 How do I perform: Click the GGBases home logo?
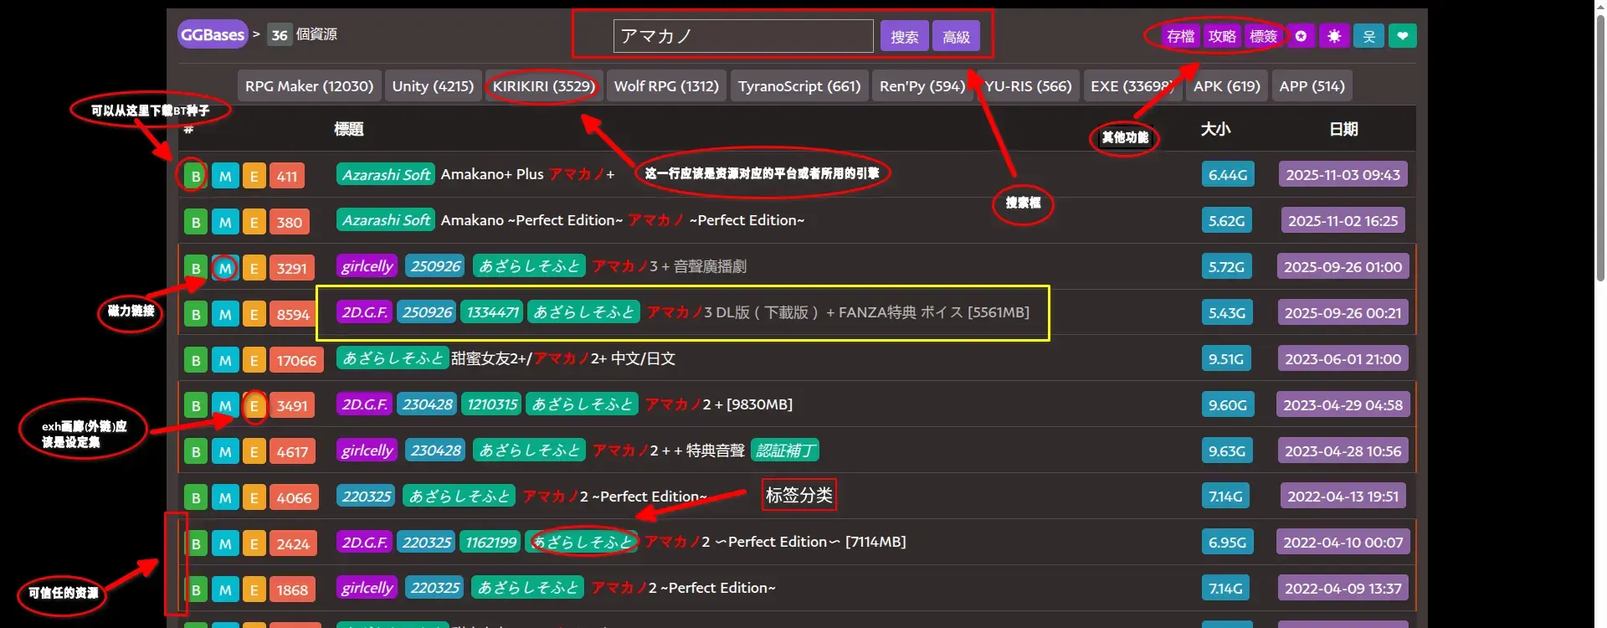213,34
